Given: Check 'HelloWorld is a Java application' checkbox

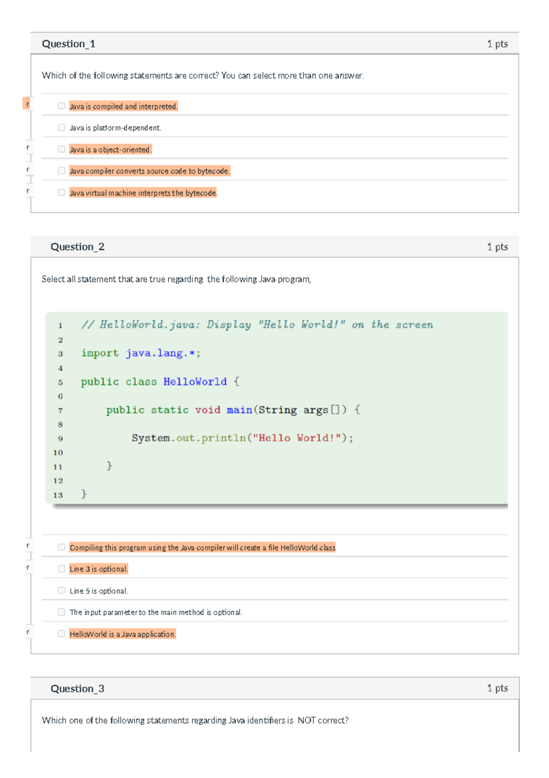Looking at the screenshot, I should tap(61, 634).
